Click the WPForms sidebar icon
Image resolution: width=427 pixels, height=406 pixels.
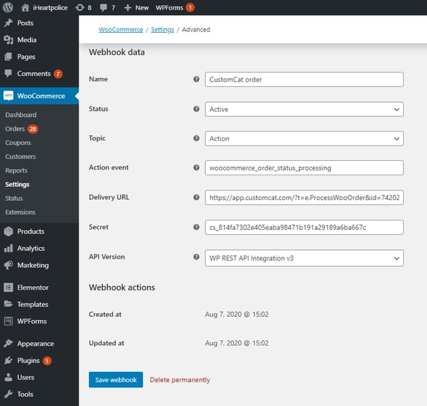coord(8,321)
